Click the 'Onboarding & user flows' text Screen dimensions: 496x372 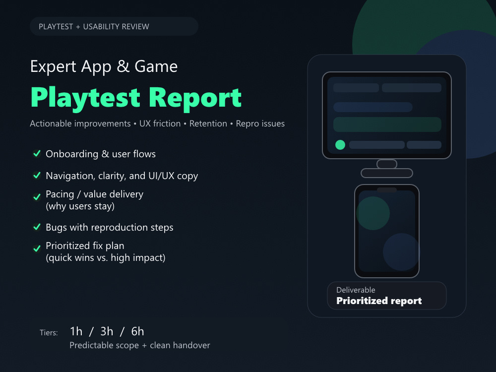pos(101,154)
